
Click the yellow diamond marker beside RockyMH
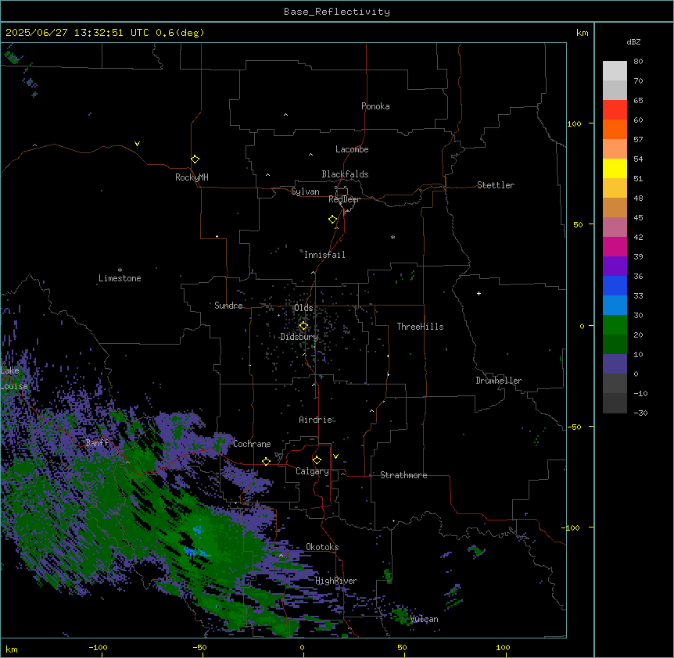pos(195,159)
